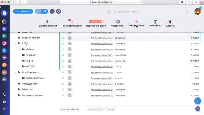The width and height of the screenshot is (204, 115).
Task: Open the user avatar profile menu
Action: (x=198, y=11)
